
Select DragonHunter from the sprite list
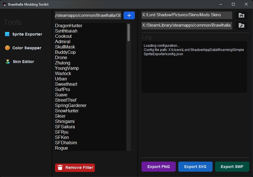69,25
